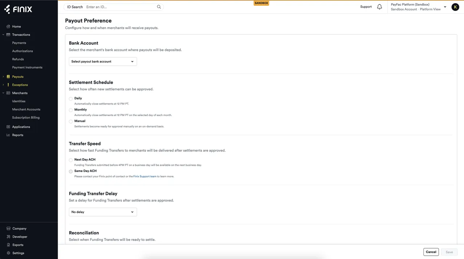This screenshot has width=464, height=259.
Task: Click the Home house icon
Action: pos(8,26)
